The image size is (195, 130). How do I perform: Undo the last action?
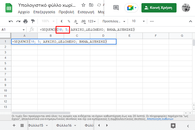click(11, 21)
